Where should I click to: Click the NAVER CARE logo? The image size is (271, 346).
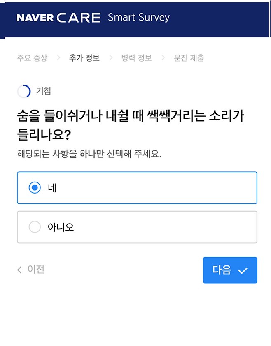(x=58, y=18)
